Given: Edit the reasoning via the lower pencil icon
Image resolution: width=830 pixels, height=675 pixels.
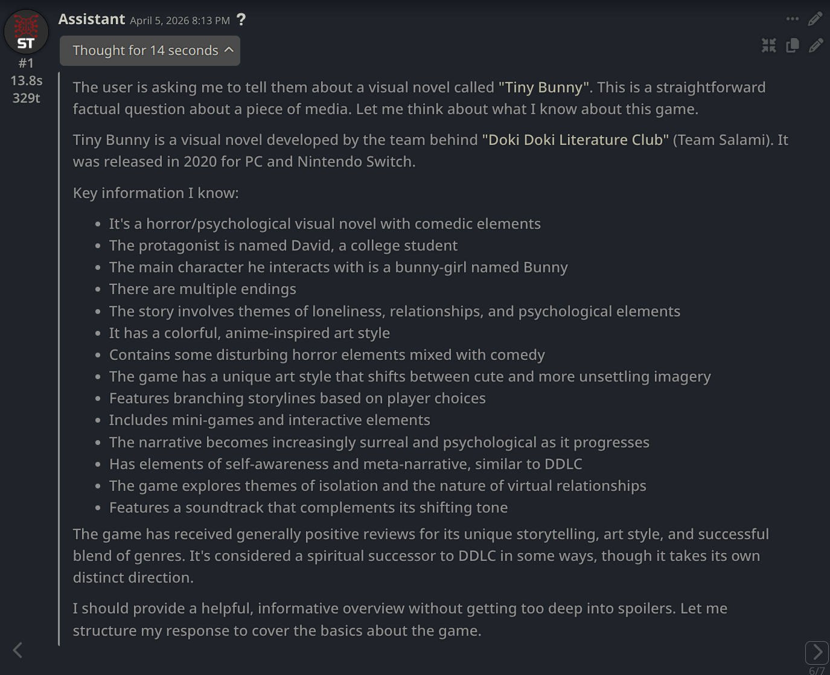Looking at the screenshot, I should [x=816, y=45].
